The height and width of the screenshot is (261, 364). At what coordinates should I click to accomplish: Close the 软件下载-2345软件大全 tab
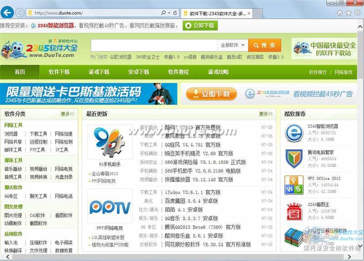tap(249, 14)
